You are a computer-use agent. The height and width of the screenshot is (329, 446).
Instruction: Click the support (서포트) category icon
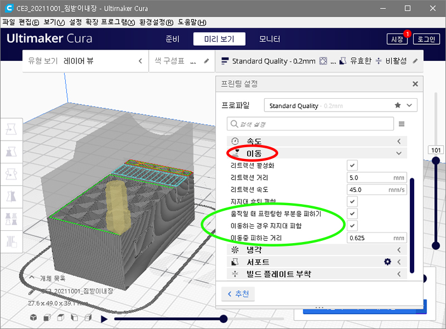(235, 262)
